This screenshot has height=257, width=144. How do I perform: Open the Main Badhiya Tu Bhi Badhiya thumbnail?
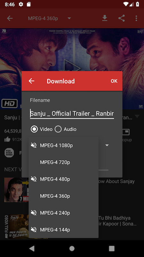pos(16,226)
